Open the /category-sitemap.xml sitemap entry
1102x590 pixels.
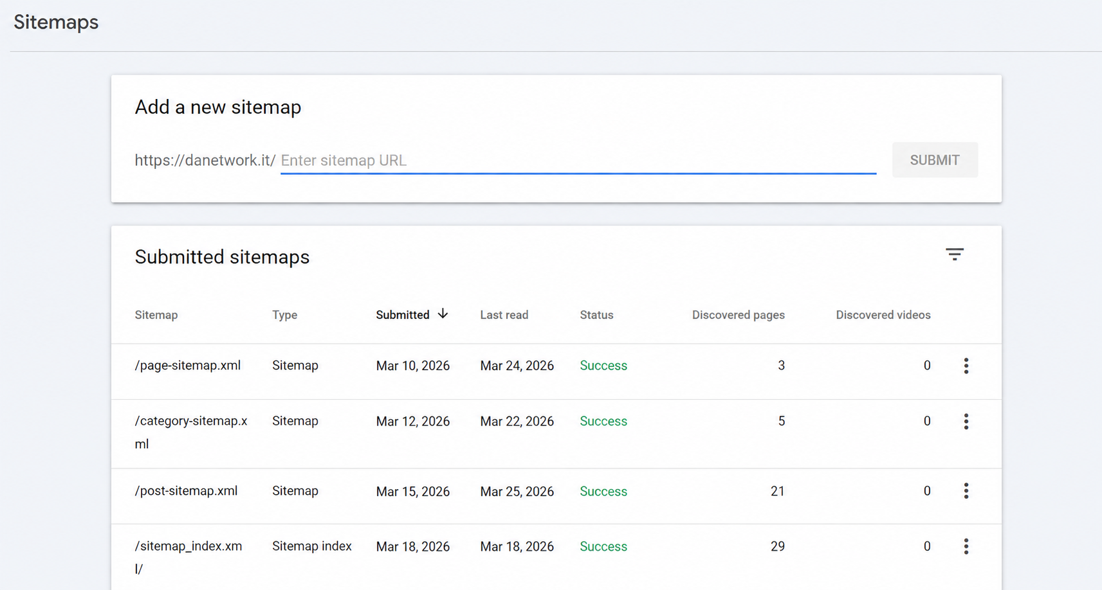[x=191, y=432]
